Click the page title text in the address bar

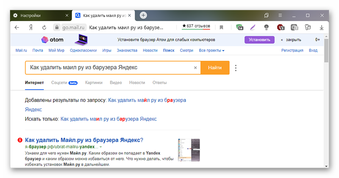(x=126, y=28)
